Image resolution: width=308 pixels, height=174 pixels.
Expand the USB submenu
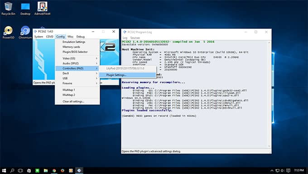tap(77, 78)
